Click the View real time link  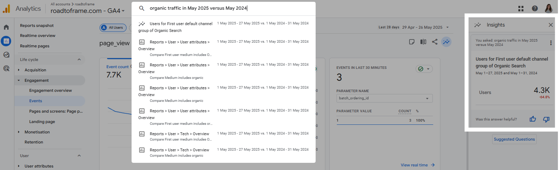coord(417,165)
